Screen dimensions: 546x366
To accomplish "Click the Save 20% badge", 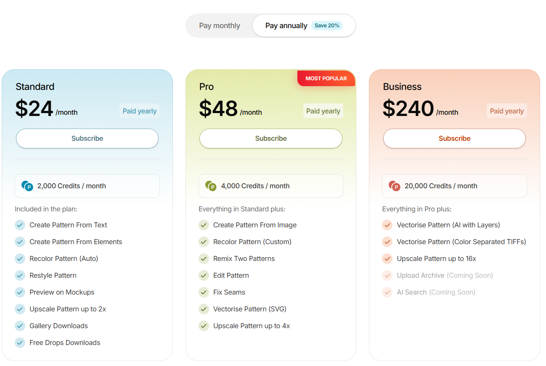I will [327, 26].
